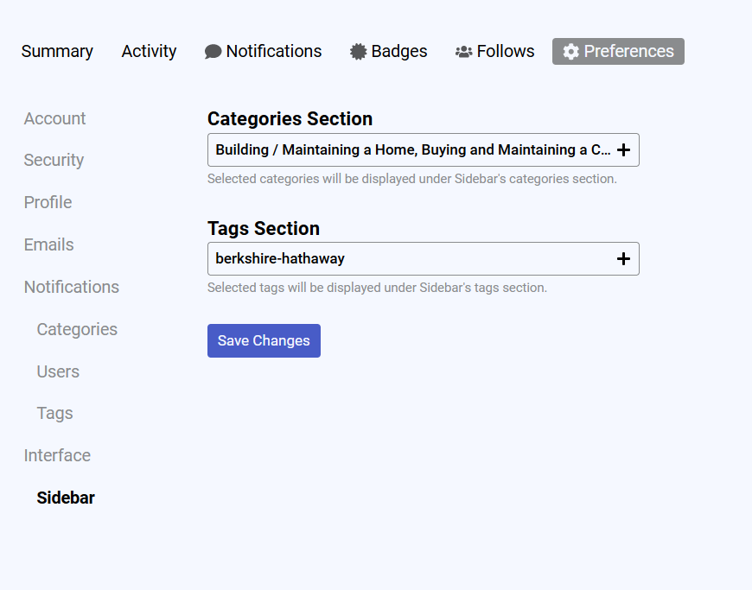Switch to the Activity tab
The height and width of the screenshot is (590, 752).
pyautogui.click(x=149, y=52)
